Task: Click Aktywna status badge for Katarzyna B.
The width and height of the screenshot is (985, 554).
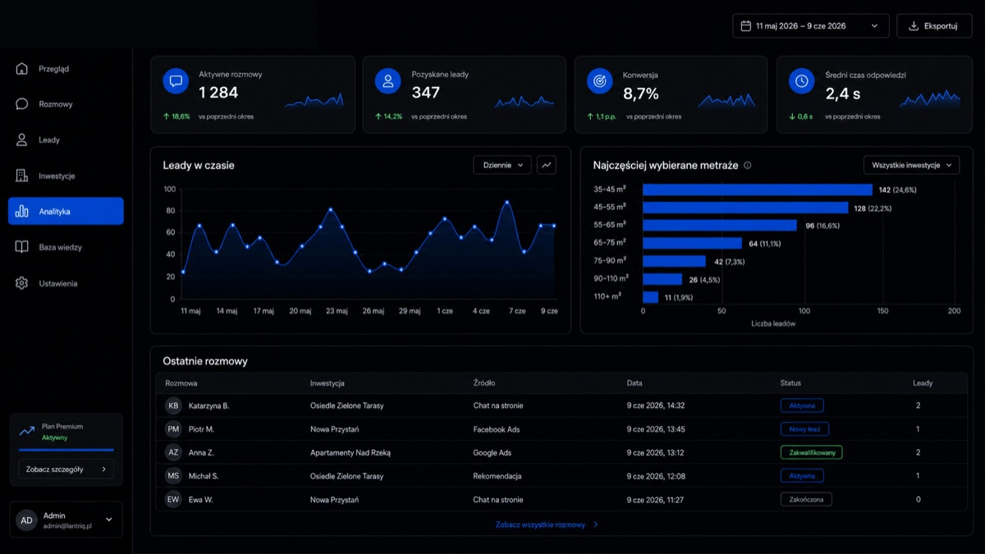Action: (802, 405)
